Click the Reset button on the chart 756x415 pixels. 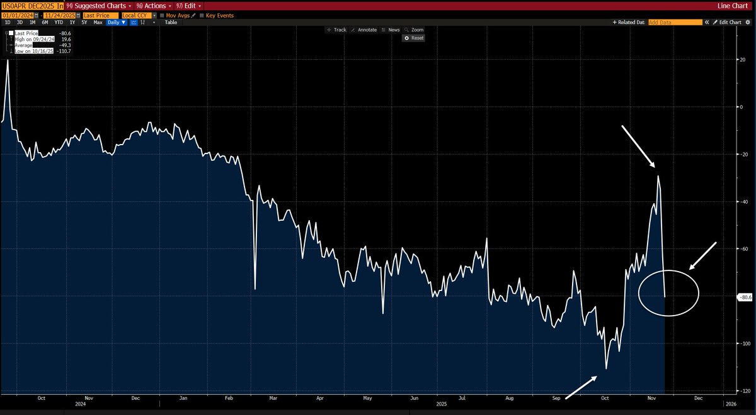pos(413,38)
